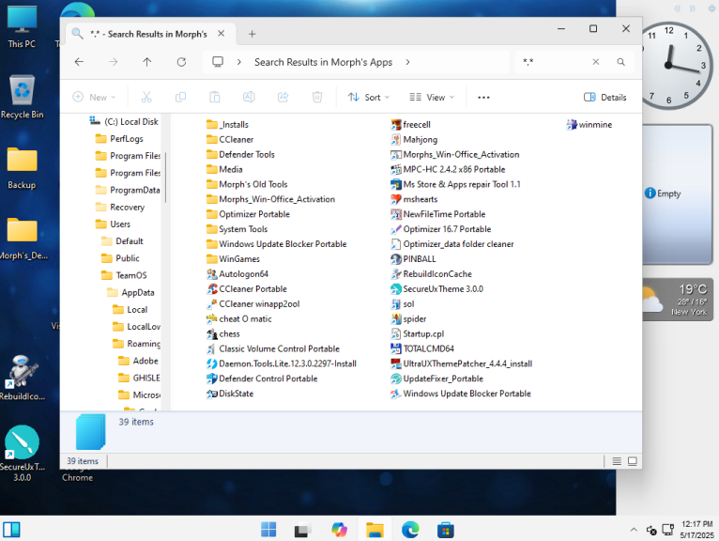Click the Copy icon in toolbar
The height and width of the screenshot is (541, 719).
180,98
